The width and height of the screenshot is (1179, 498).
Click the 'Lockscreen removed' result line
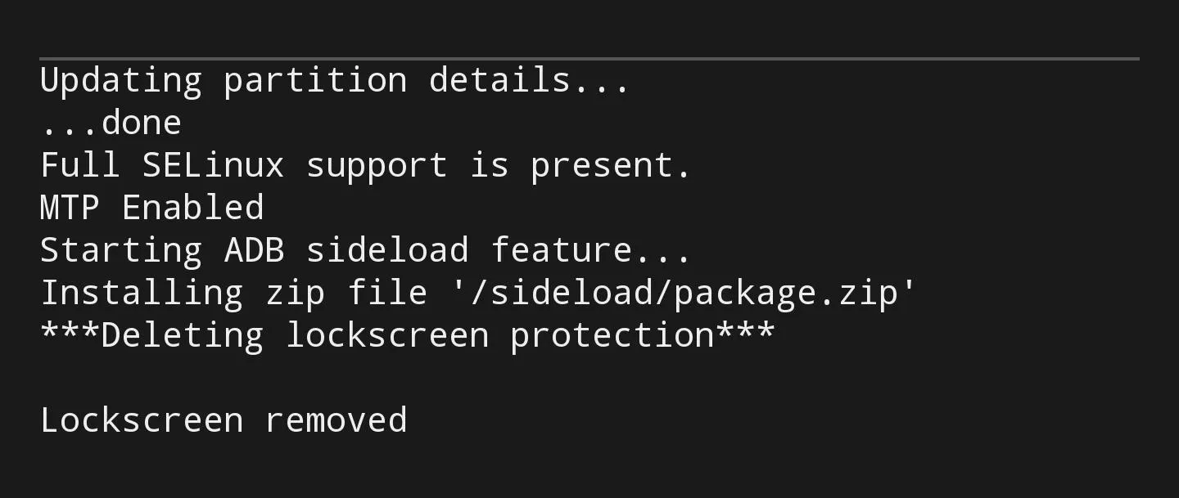224,420
